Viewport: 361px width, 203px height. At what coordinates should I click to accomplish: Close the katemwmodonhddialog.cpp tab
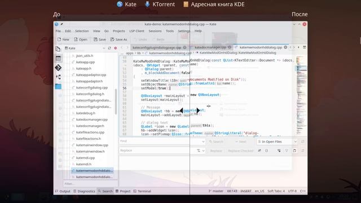click(285, 47)
